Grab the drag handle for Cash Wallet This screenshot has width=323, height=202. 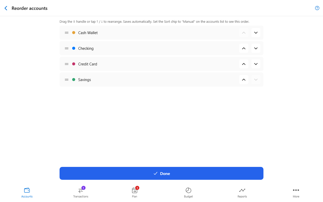tap(67, 33)
